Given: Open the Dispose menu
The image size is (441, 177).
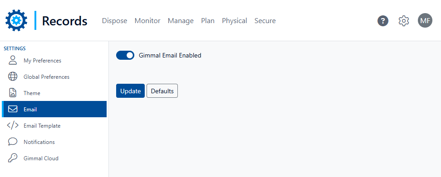Looking at the screenshot, I should (x=114, y=21).
